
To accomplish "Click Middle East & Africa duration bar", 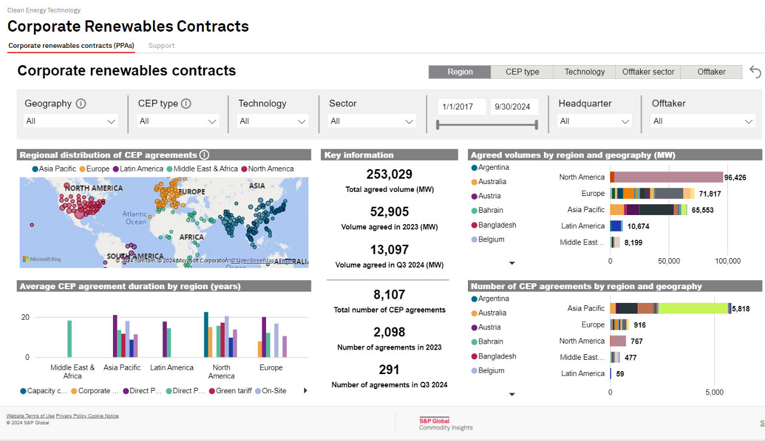I will click(x=69, y=339).
